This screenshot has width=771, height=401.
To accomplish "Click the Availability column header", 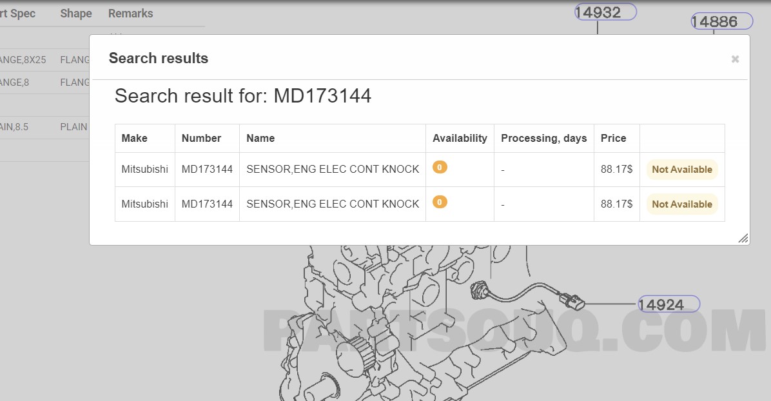I will pyautogui.click(x=460, y=138).
